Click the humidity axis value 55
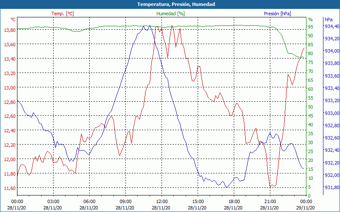340x212 pixels. (311, 98)
